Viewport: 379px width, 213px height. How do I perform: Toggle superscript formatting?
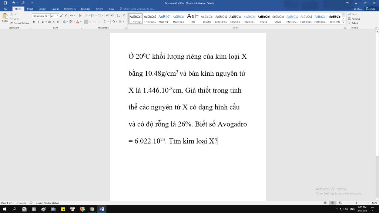click(58, 22)
